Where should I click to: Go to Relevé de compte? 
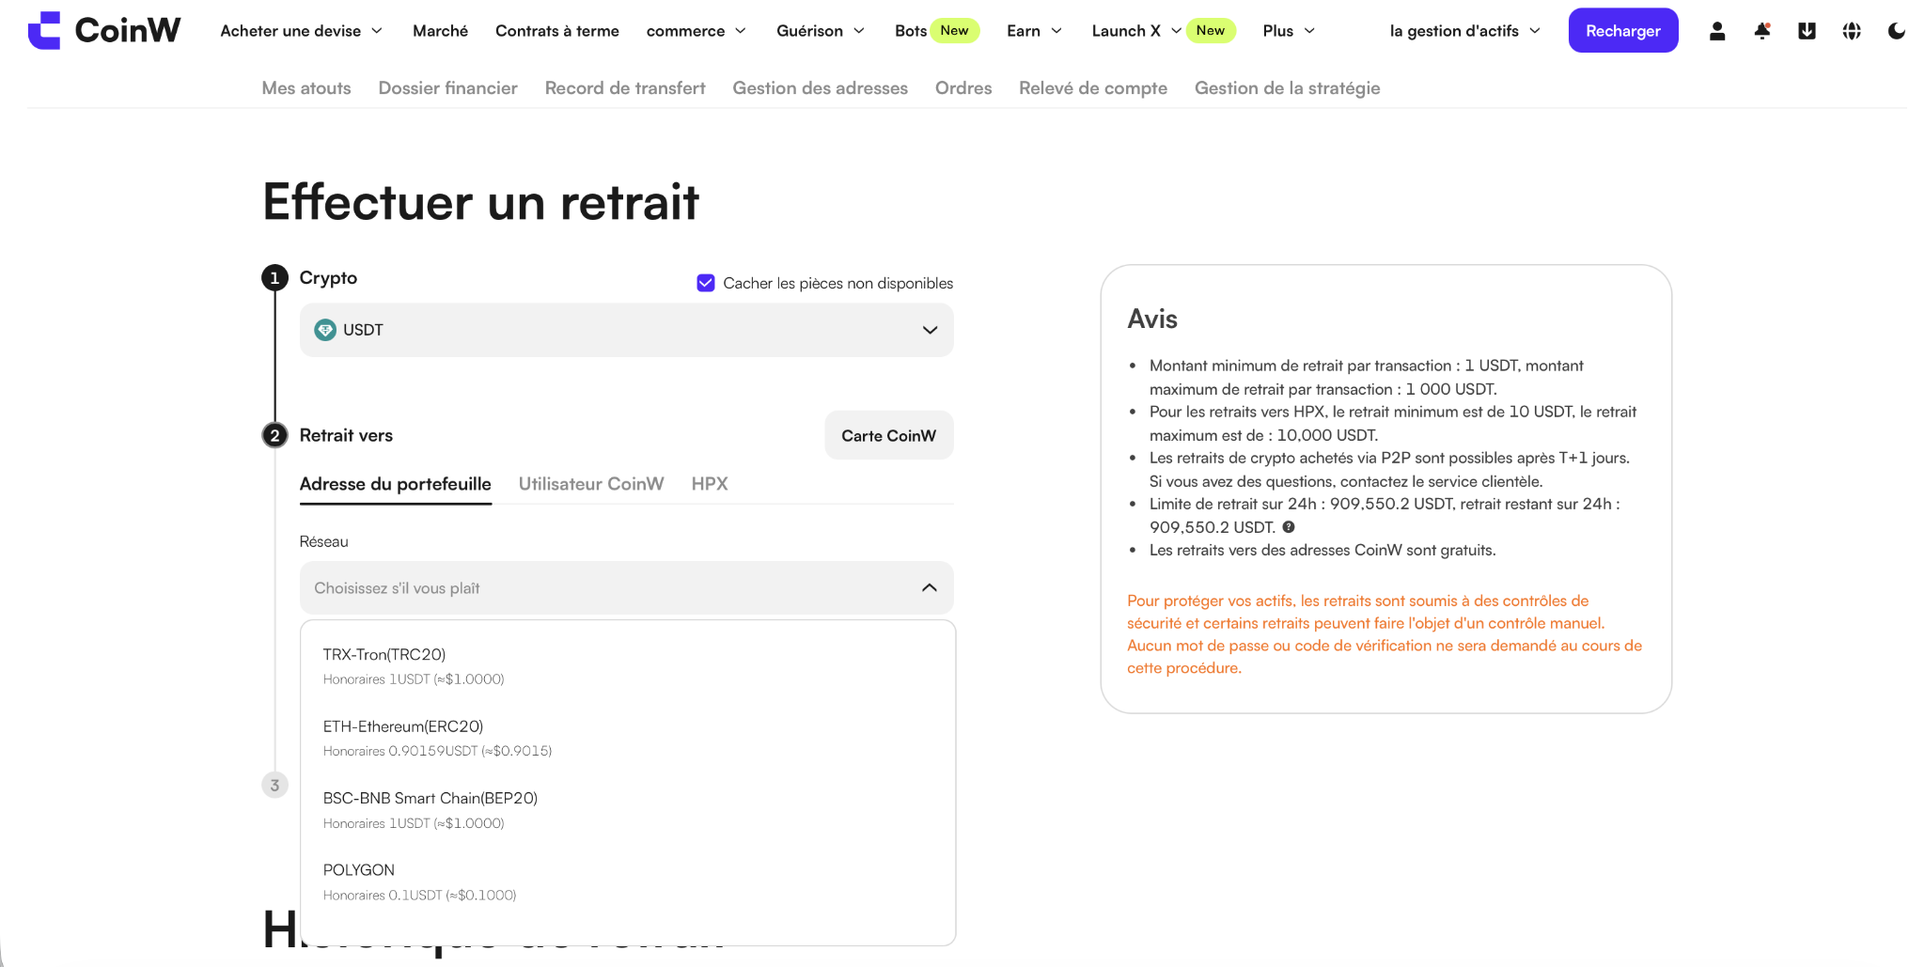[x=1093, y=88]
